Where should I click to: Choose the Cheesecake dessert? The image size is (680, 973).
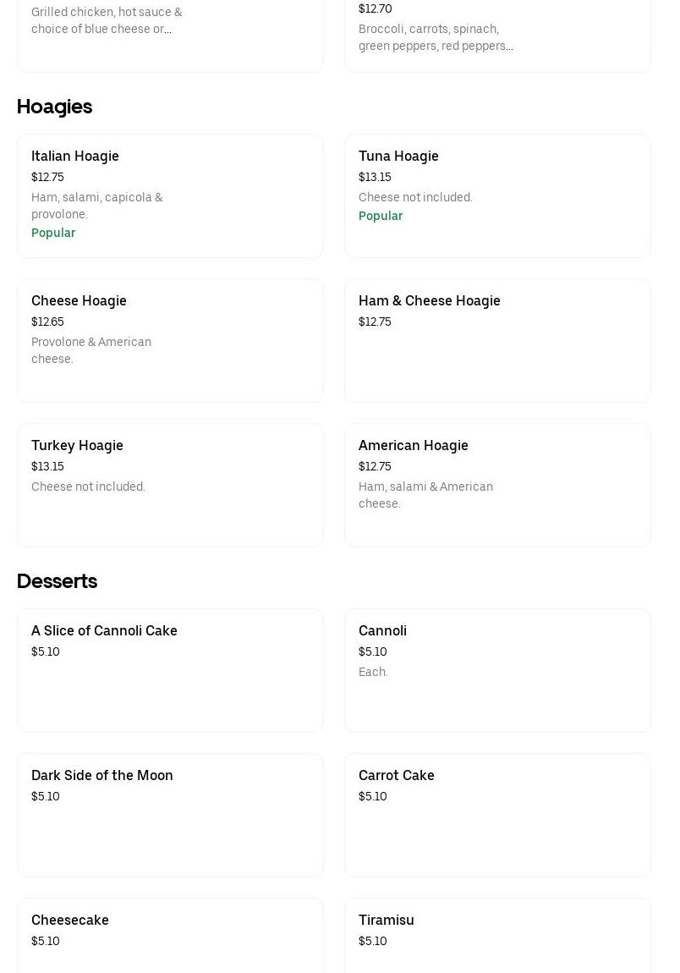click(x=170, y=935)
